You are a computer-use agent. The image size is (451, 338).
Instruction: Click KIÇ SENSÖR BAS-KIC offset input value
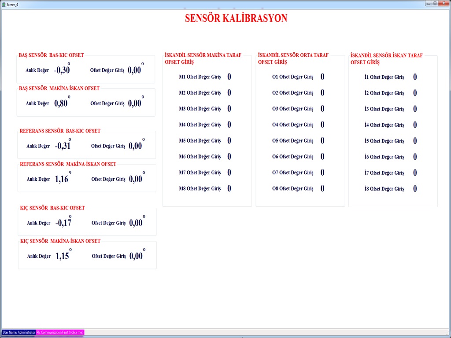pos(136,223)
